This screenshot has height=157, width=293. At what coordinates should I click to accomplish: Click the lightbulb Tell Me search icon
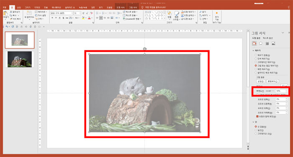pyautogui.click(x=142, y=7)
